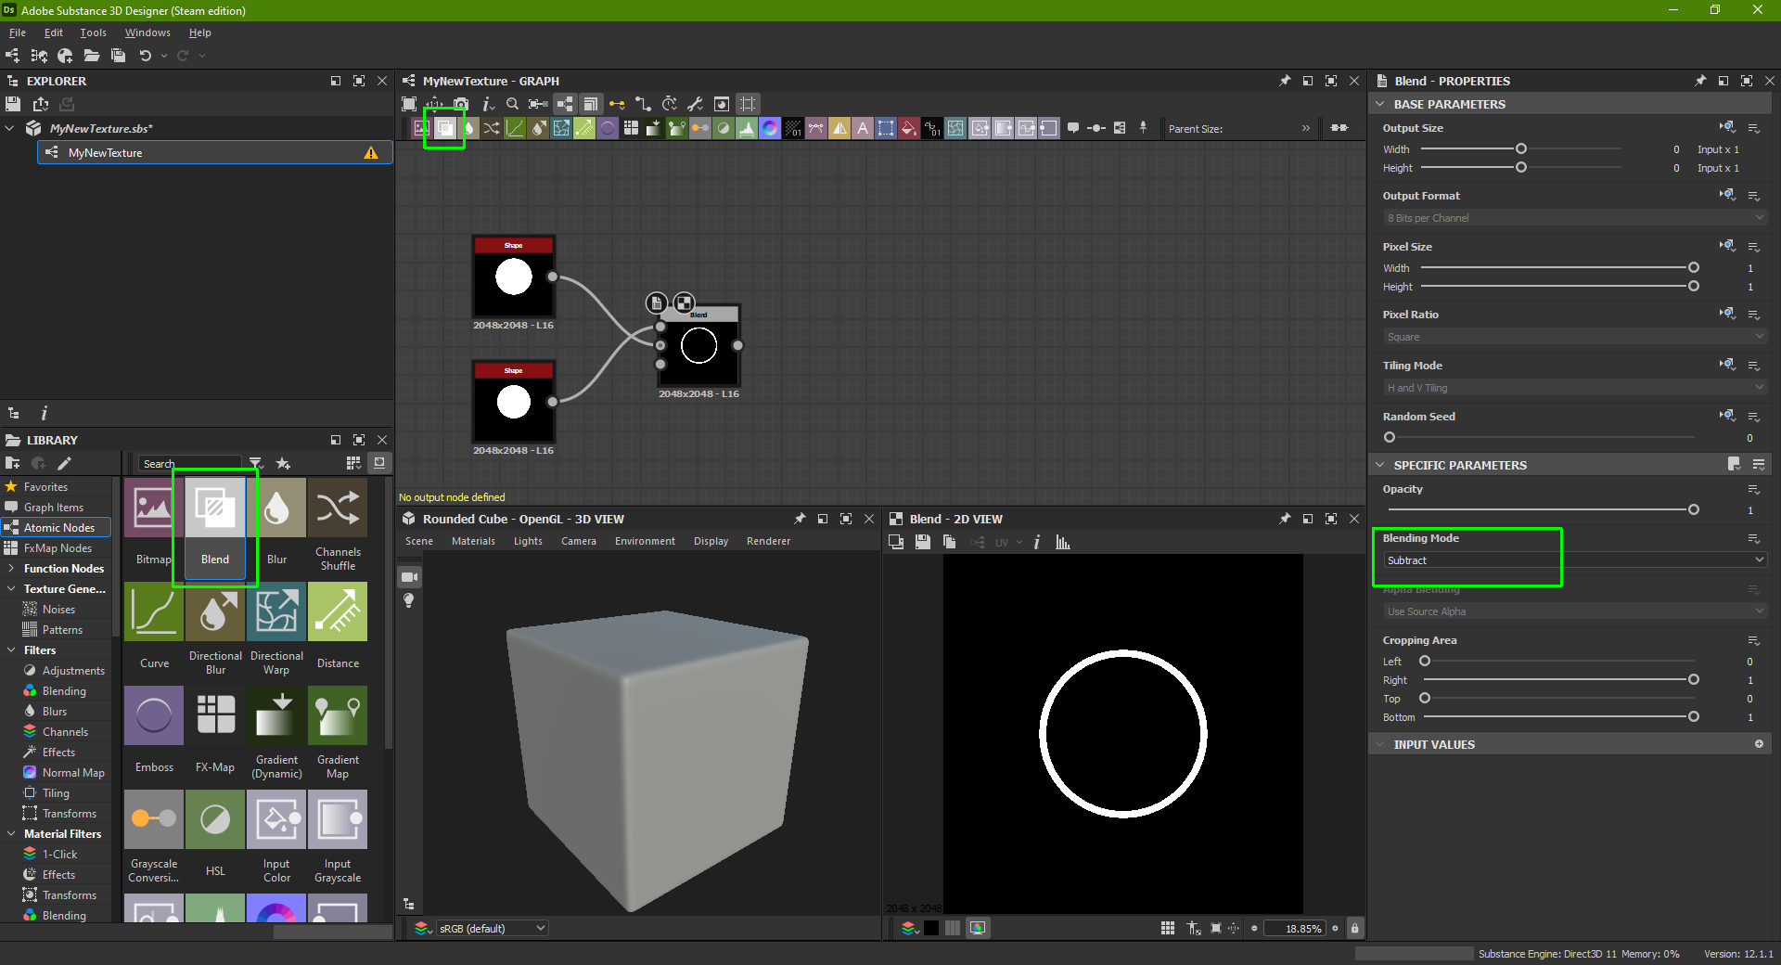Adjust the Opacity slider handle

click(1693, 509)
